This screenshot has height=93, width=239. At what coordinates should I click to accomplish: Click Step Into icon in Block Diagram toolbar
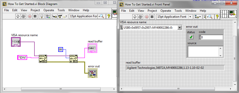pyautogui.click(x=54, y=16)
